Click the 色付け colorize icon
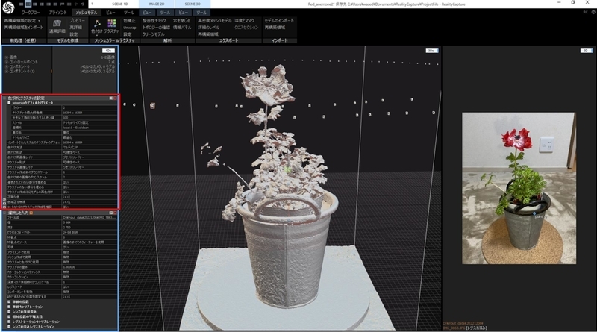597x332 pixels. (97, 24)
